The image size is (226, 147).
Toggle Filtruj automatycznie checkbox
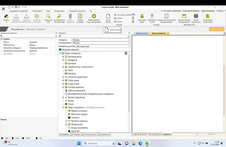pyautogui.click(x=60, y=49)
